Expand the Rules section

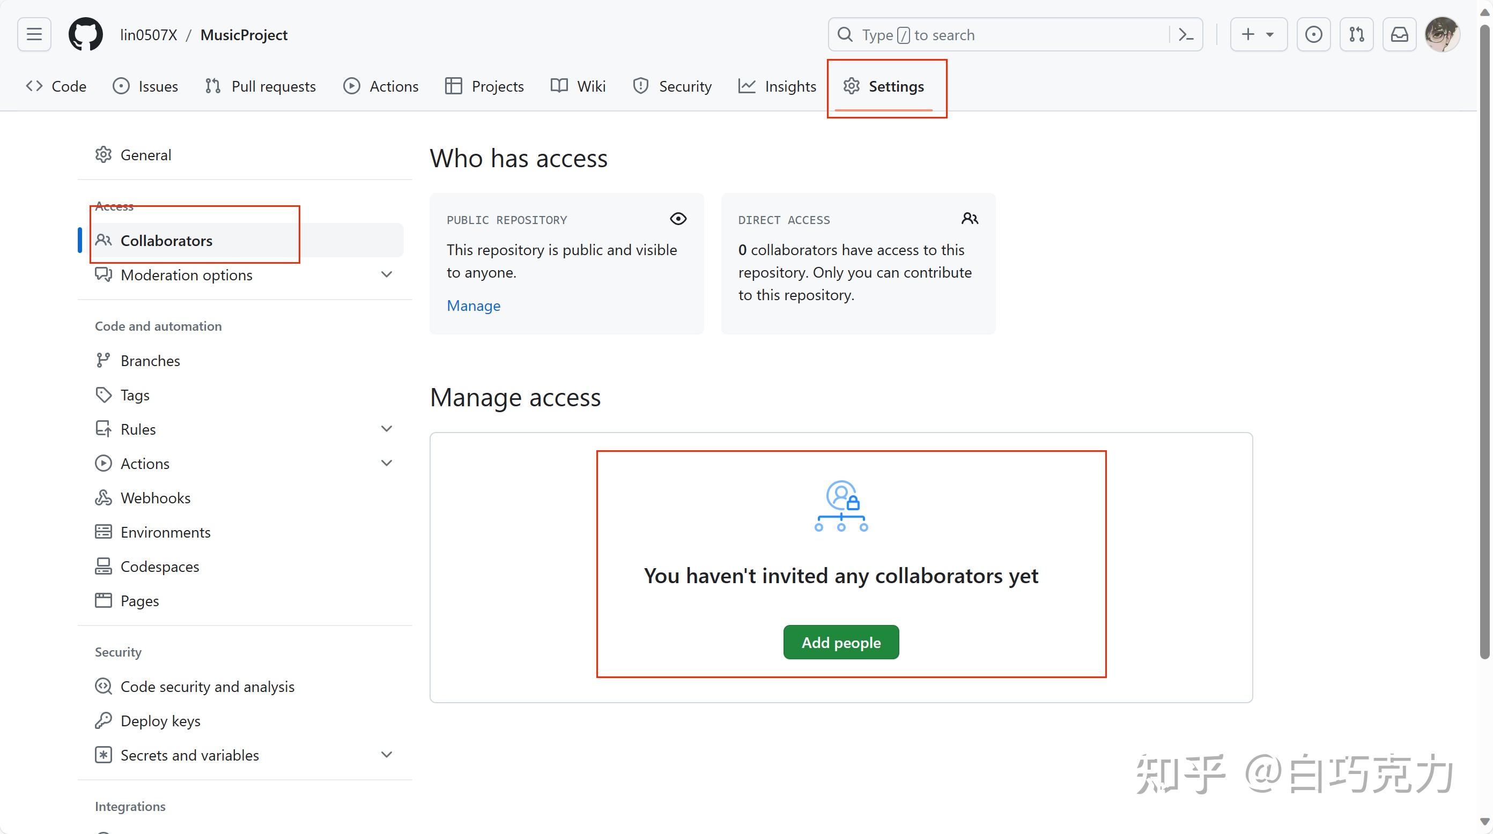point(387,428)
